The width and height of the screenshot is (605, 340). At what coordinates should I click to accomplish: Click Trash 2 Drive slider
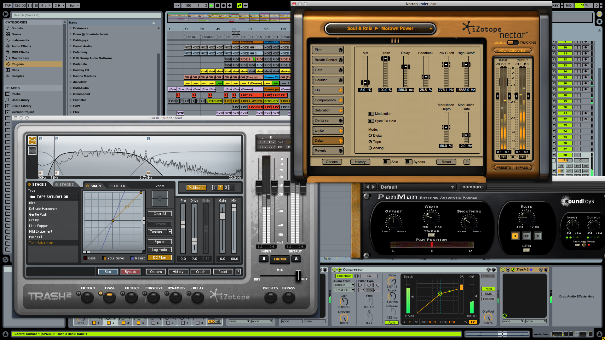194,241
